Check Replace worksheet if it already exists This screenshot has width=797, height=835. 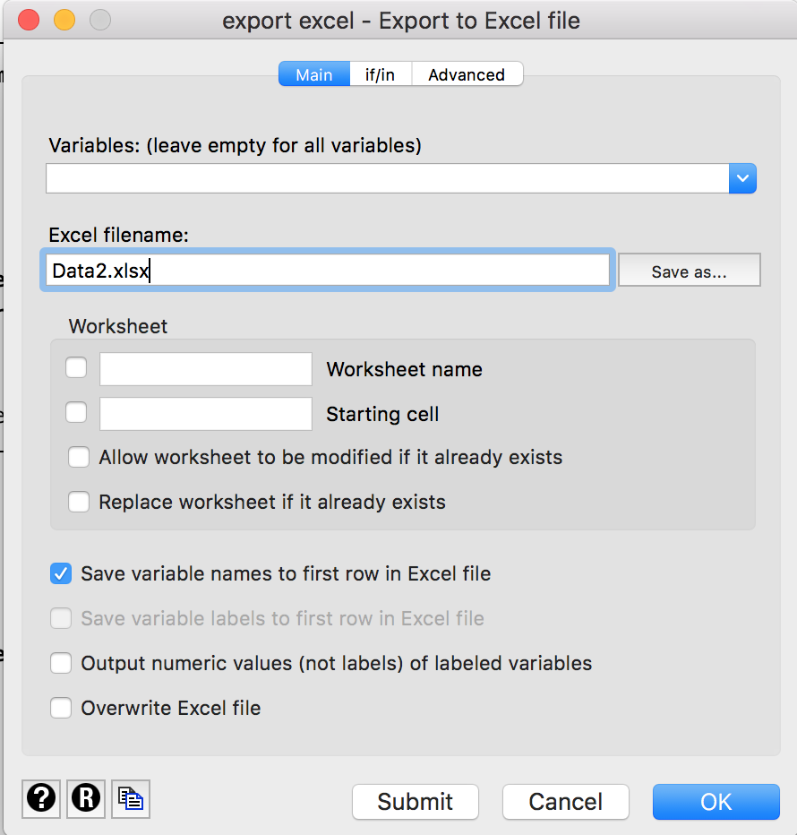click(79, 502)
